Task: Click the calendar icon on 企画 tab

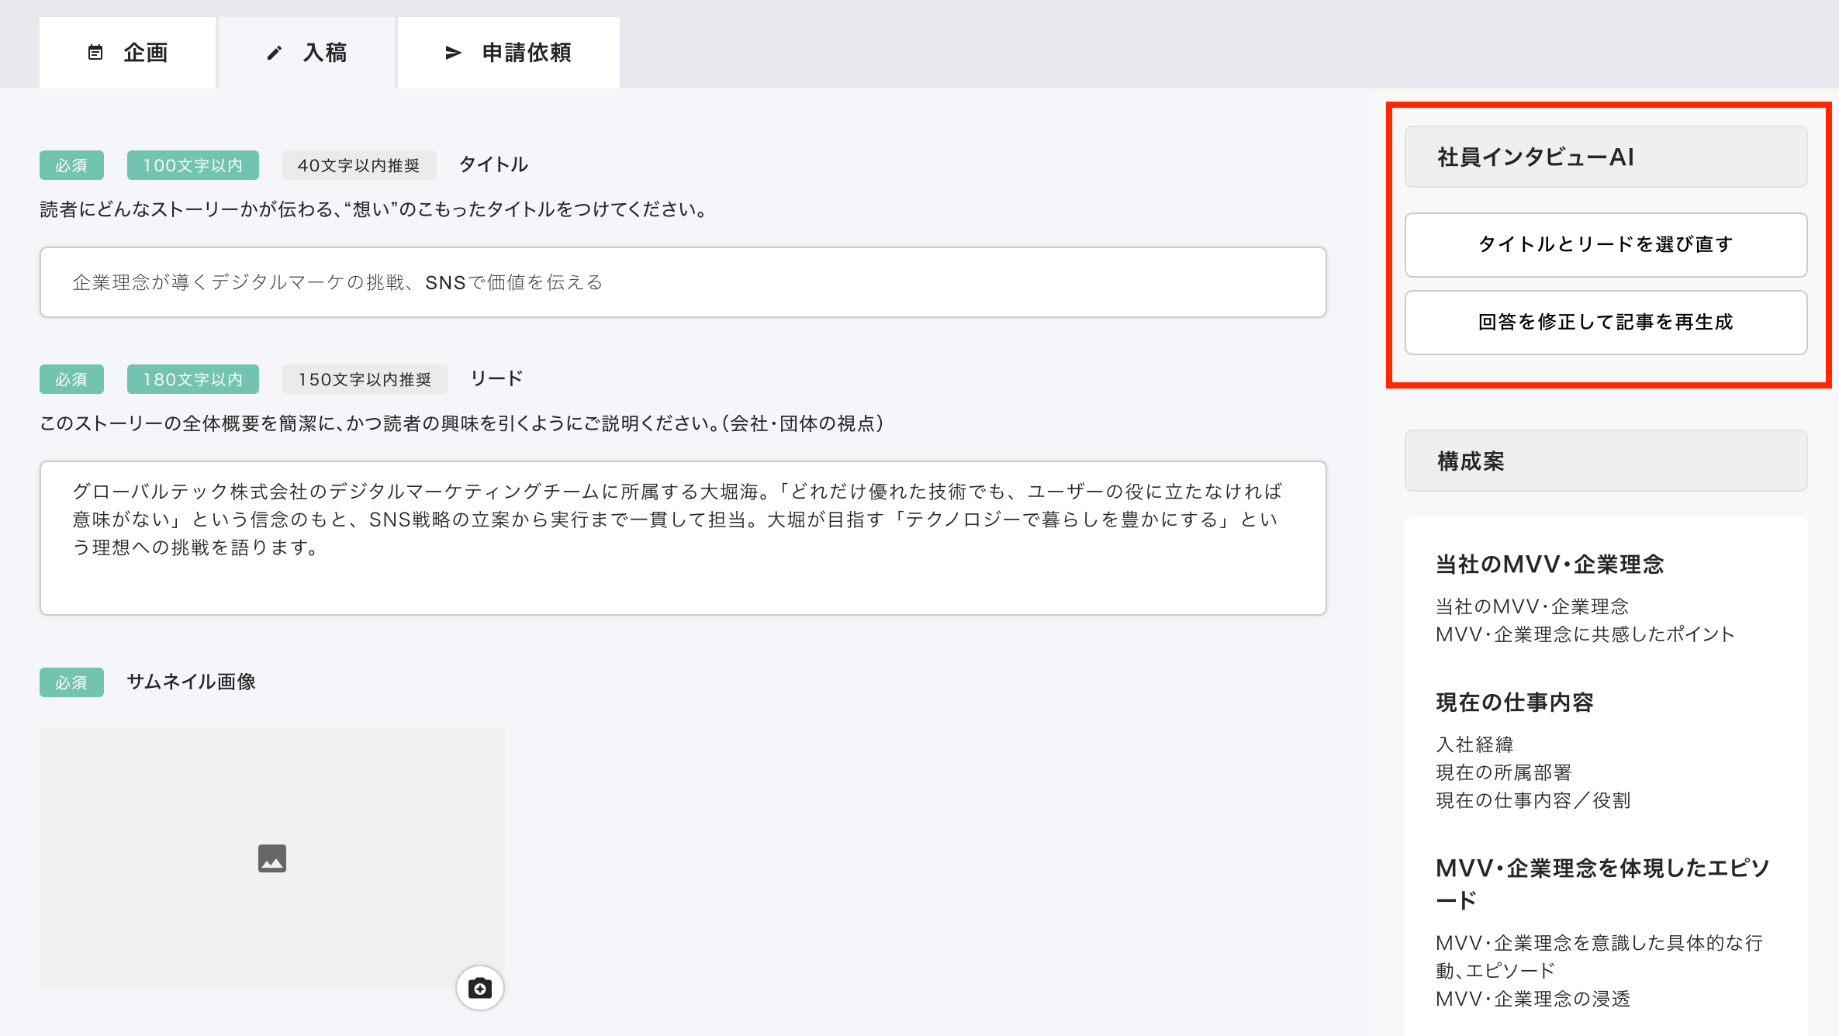Action: (x=95, y=53)
